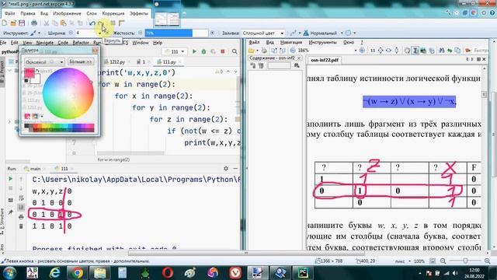Zoom out with minus icon in PDF viewer
This screenshot has height=280, width=497.
coord(293,51)
